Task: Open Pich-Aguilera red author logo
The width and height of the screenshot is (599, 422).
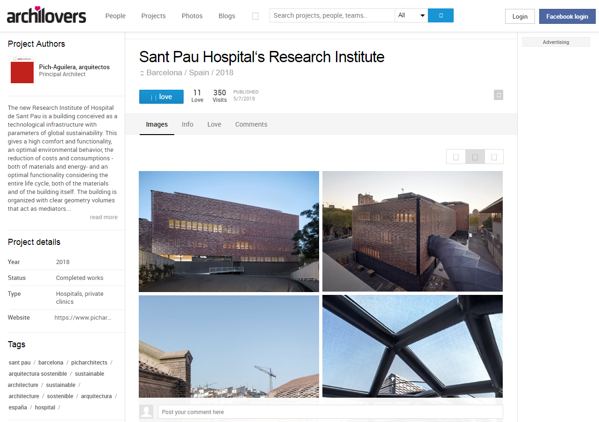Action: 22,70
